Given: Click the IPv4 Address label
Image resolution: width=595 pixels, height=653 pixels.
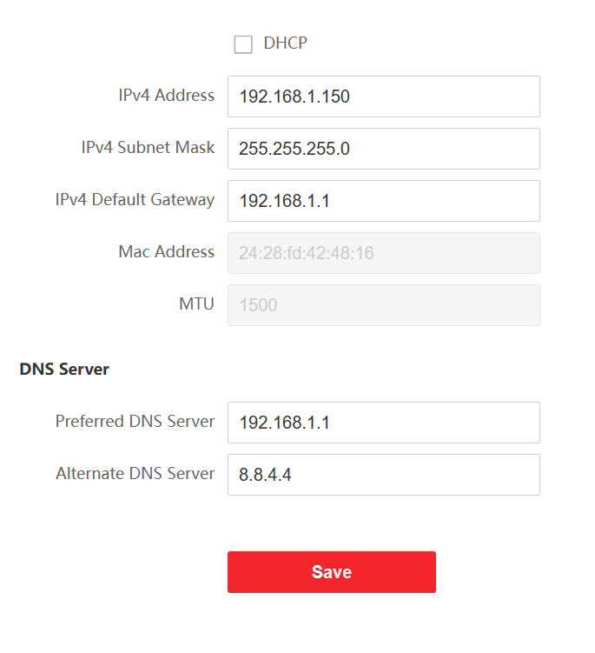Looking at the screenshot, I should tap(166, 96).
